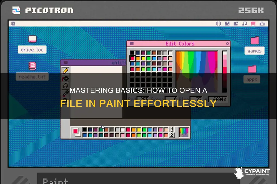Image resolution: width=277 pixels, height=184 pixels.
Task: Open the rainbow color editor thumbnail
Action: (184, 132)
